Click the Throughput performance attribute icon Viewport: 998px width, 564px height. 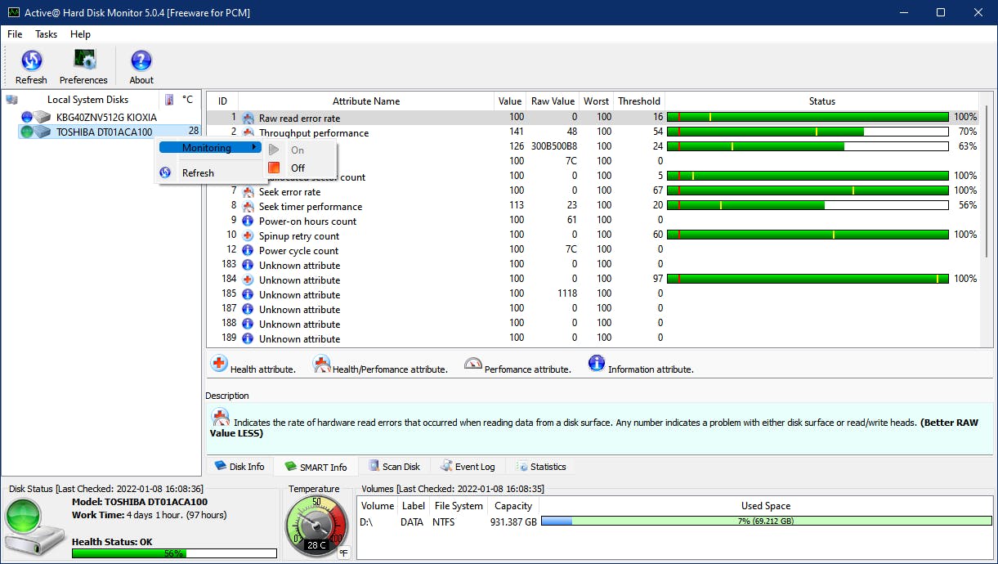coord(248,133)
